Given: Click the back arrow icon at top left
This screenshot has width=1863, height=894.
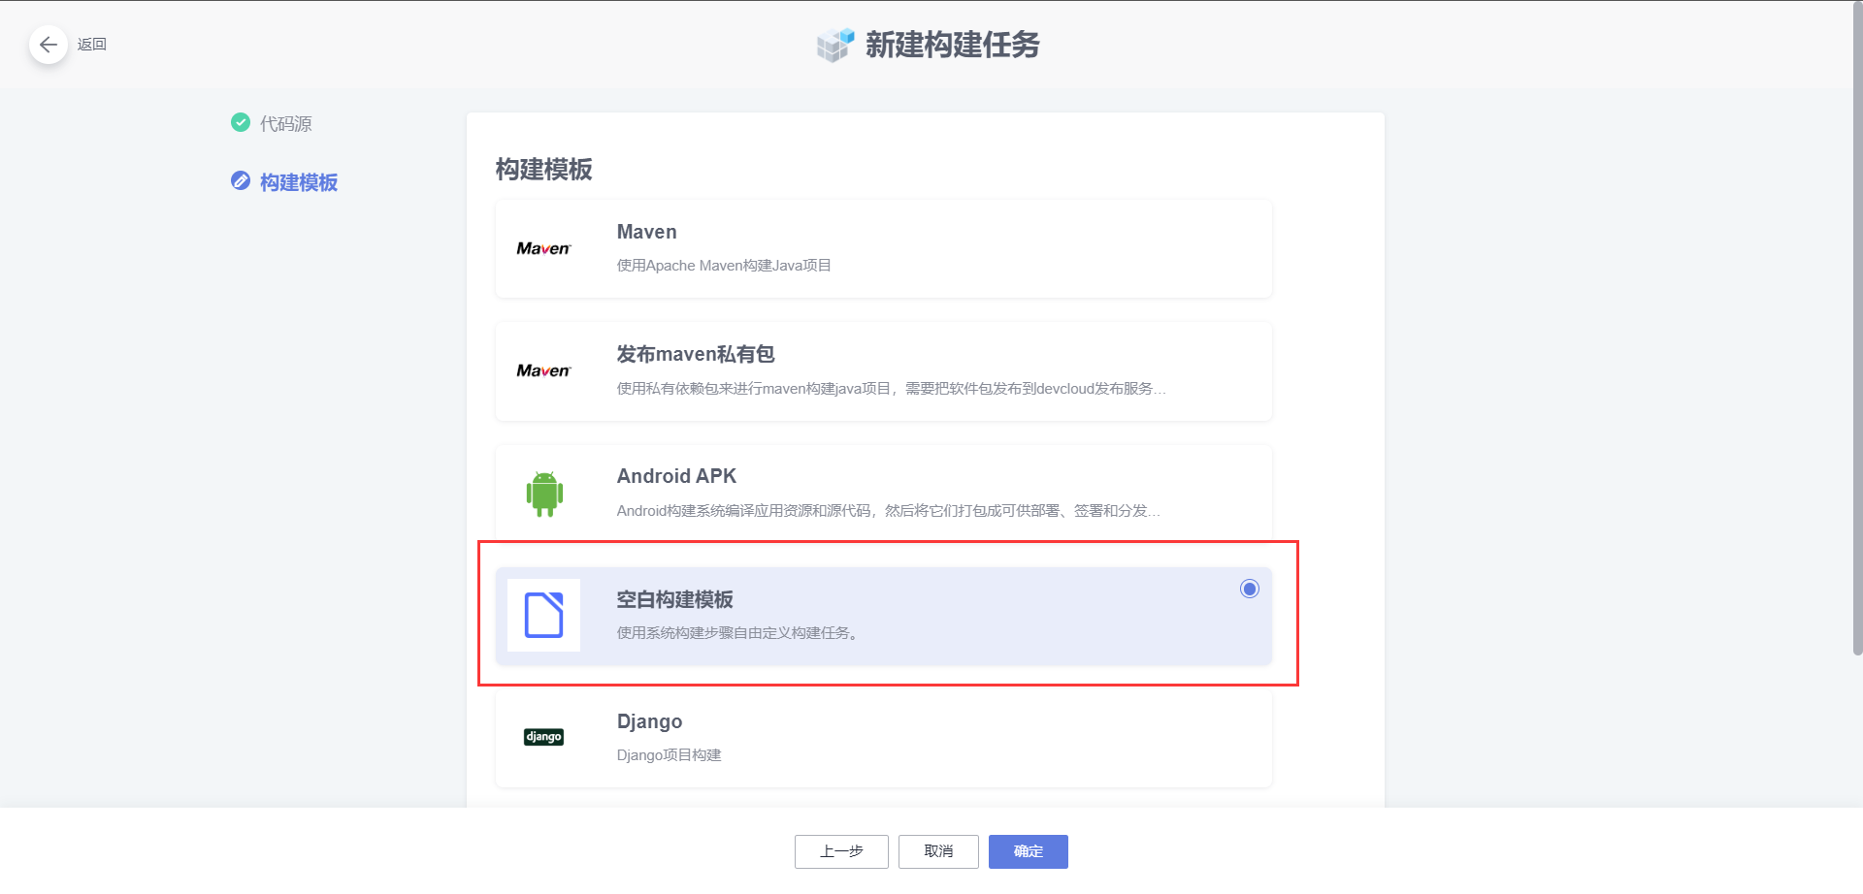Looking at the screenshot, I should (x=49, y=45).
